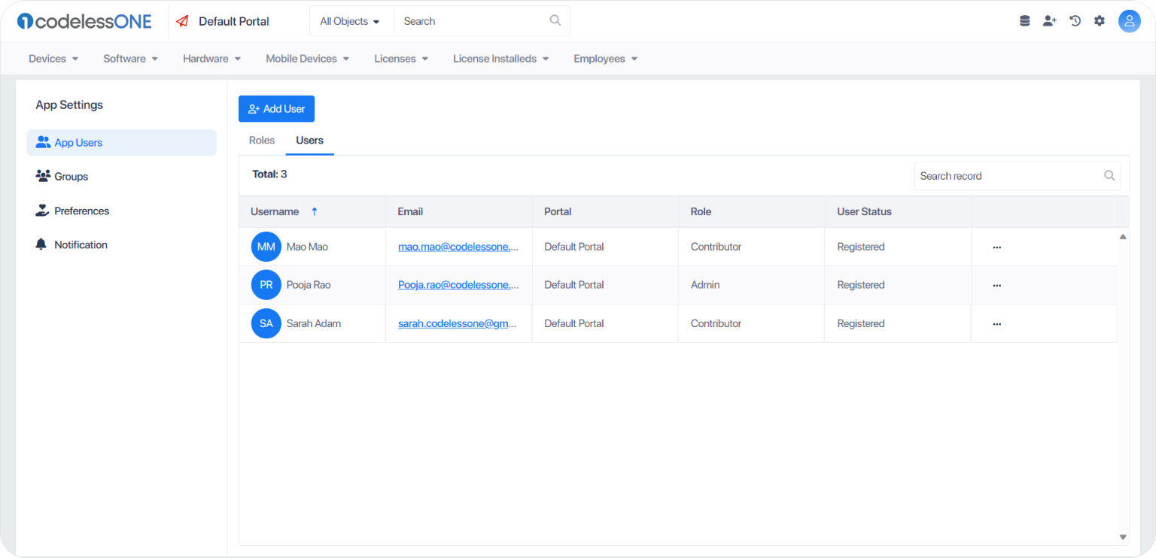Click the Add User button
Viewport: 1156px width, 558px height.
[276, 109]
